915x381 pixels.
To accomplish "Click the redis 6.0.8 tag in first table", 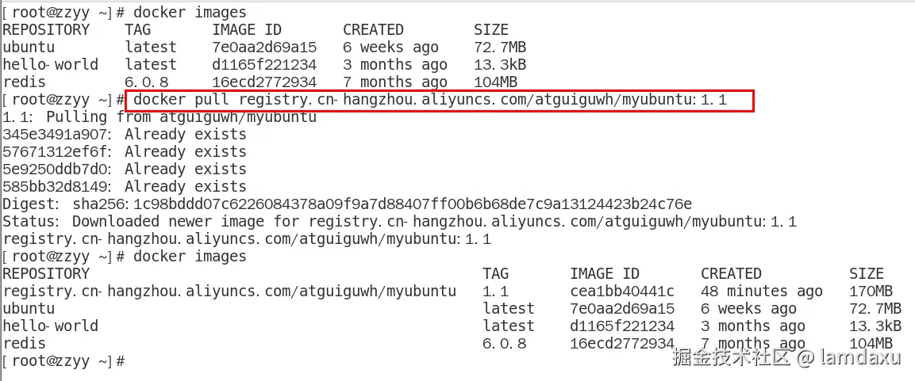I will click(x=147, y=82).
